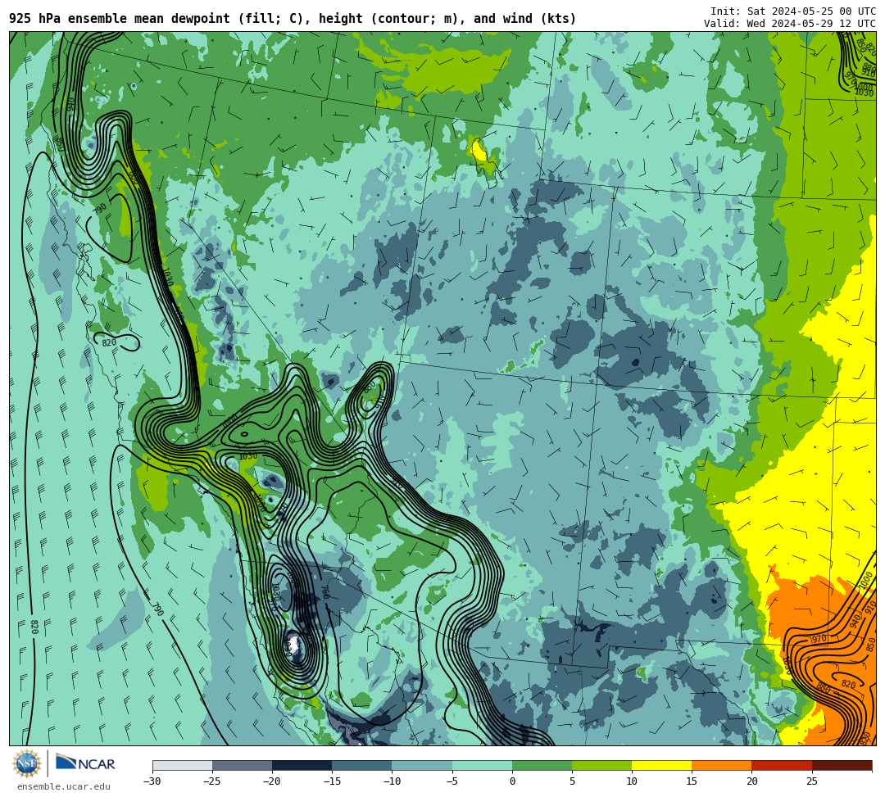Click the dark brown colorbar swatch above 25

pos(842,765)
